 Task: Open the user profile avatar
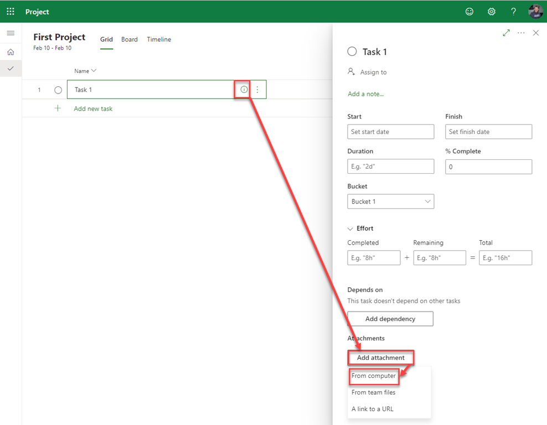(x=535, y=12)
